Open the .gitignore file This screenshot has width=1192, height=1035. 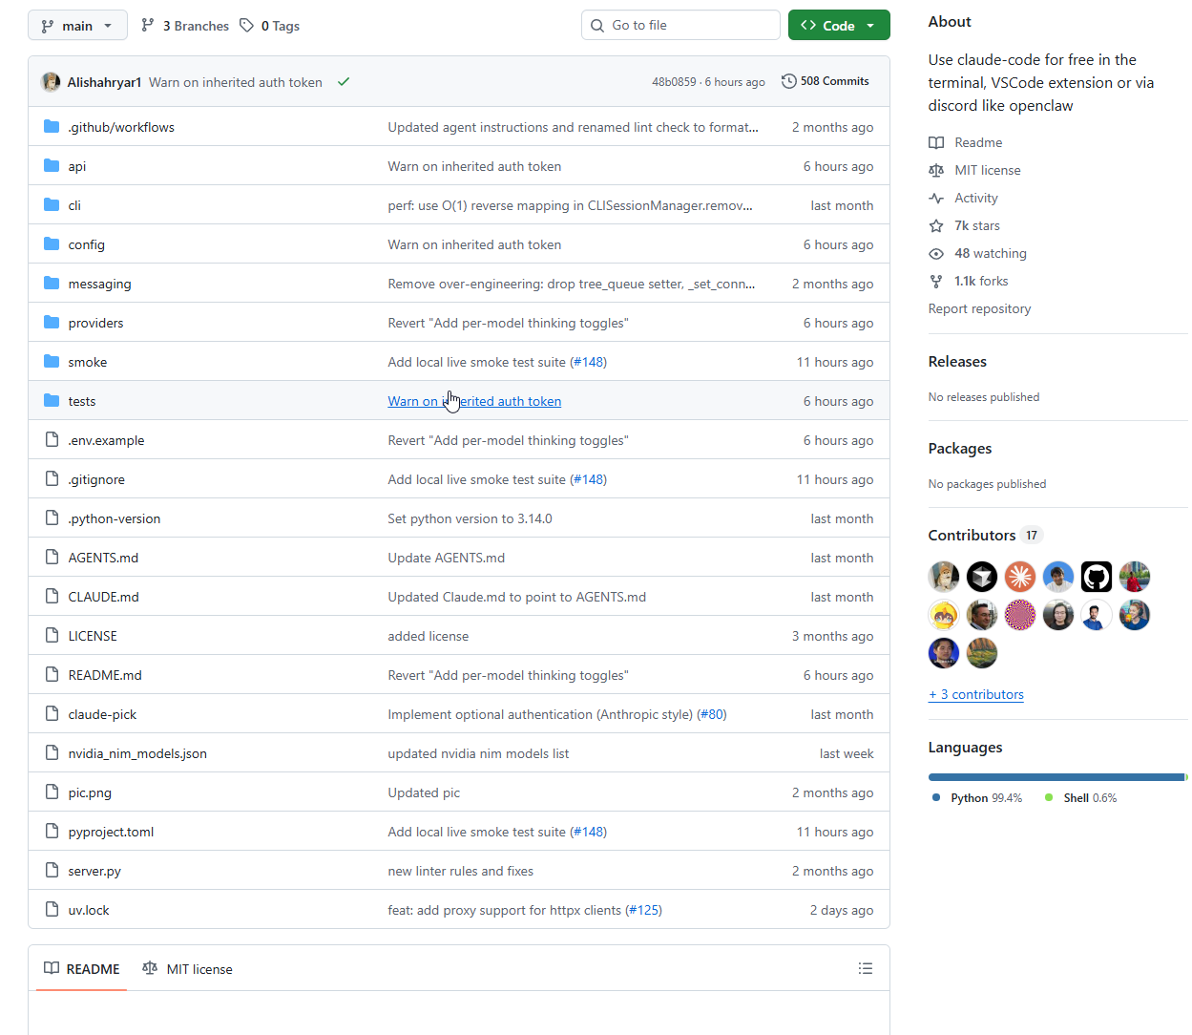pos(96,479)
